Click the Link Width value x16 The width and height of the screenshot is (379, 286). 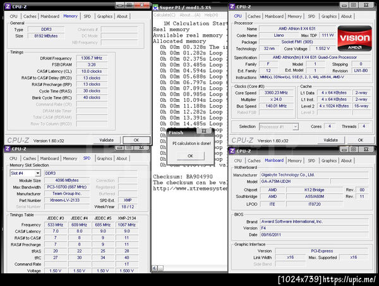pyautogui.click(x=291, y=257)
